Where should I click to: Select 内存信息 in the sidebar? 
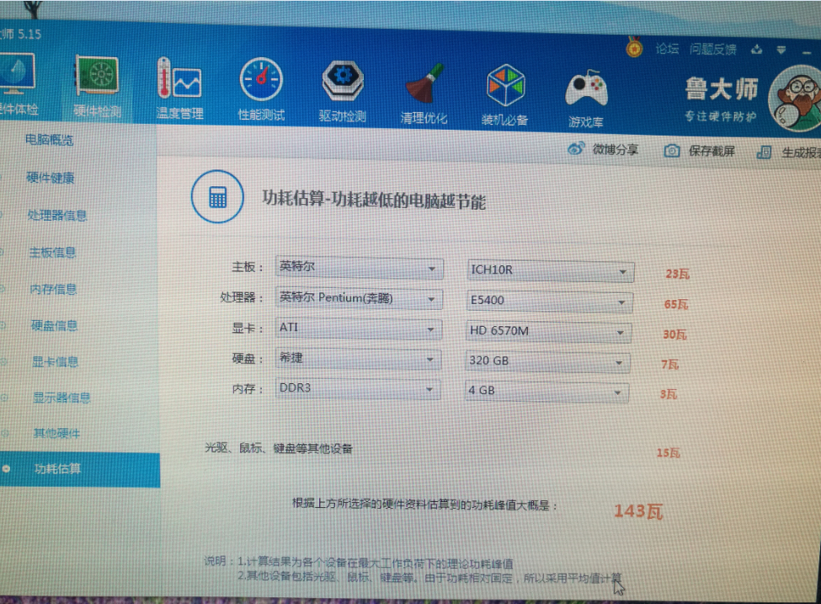coord(53,289)
